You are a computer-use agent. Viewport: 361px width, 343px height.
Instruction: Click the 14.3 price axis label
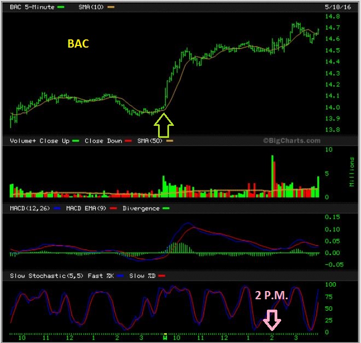[x=333, y=73]
